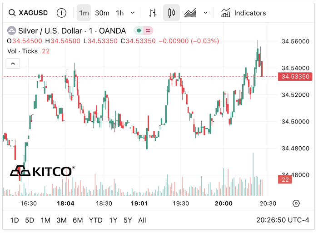Select the 1Y date range

tap(113, 220)
